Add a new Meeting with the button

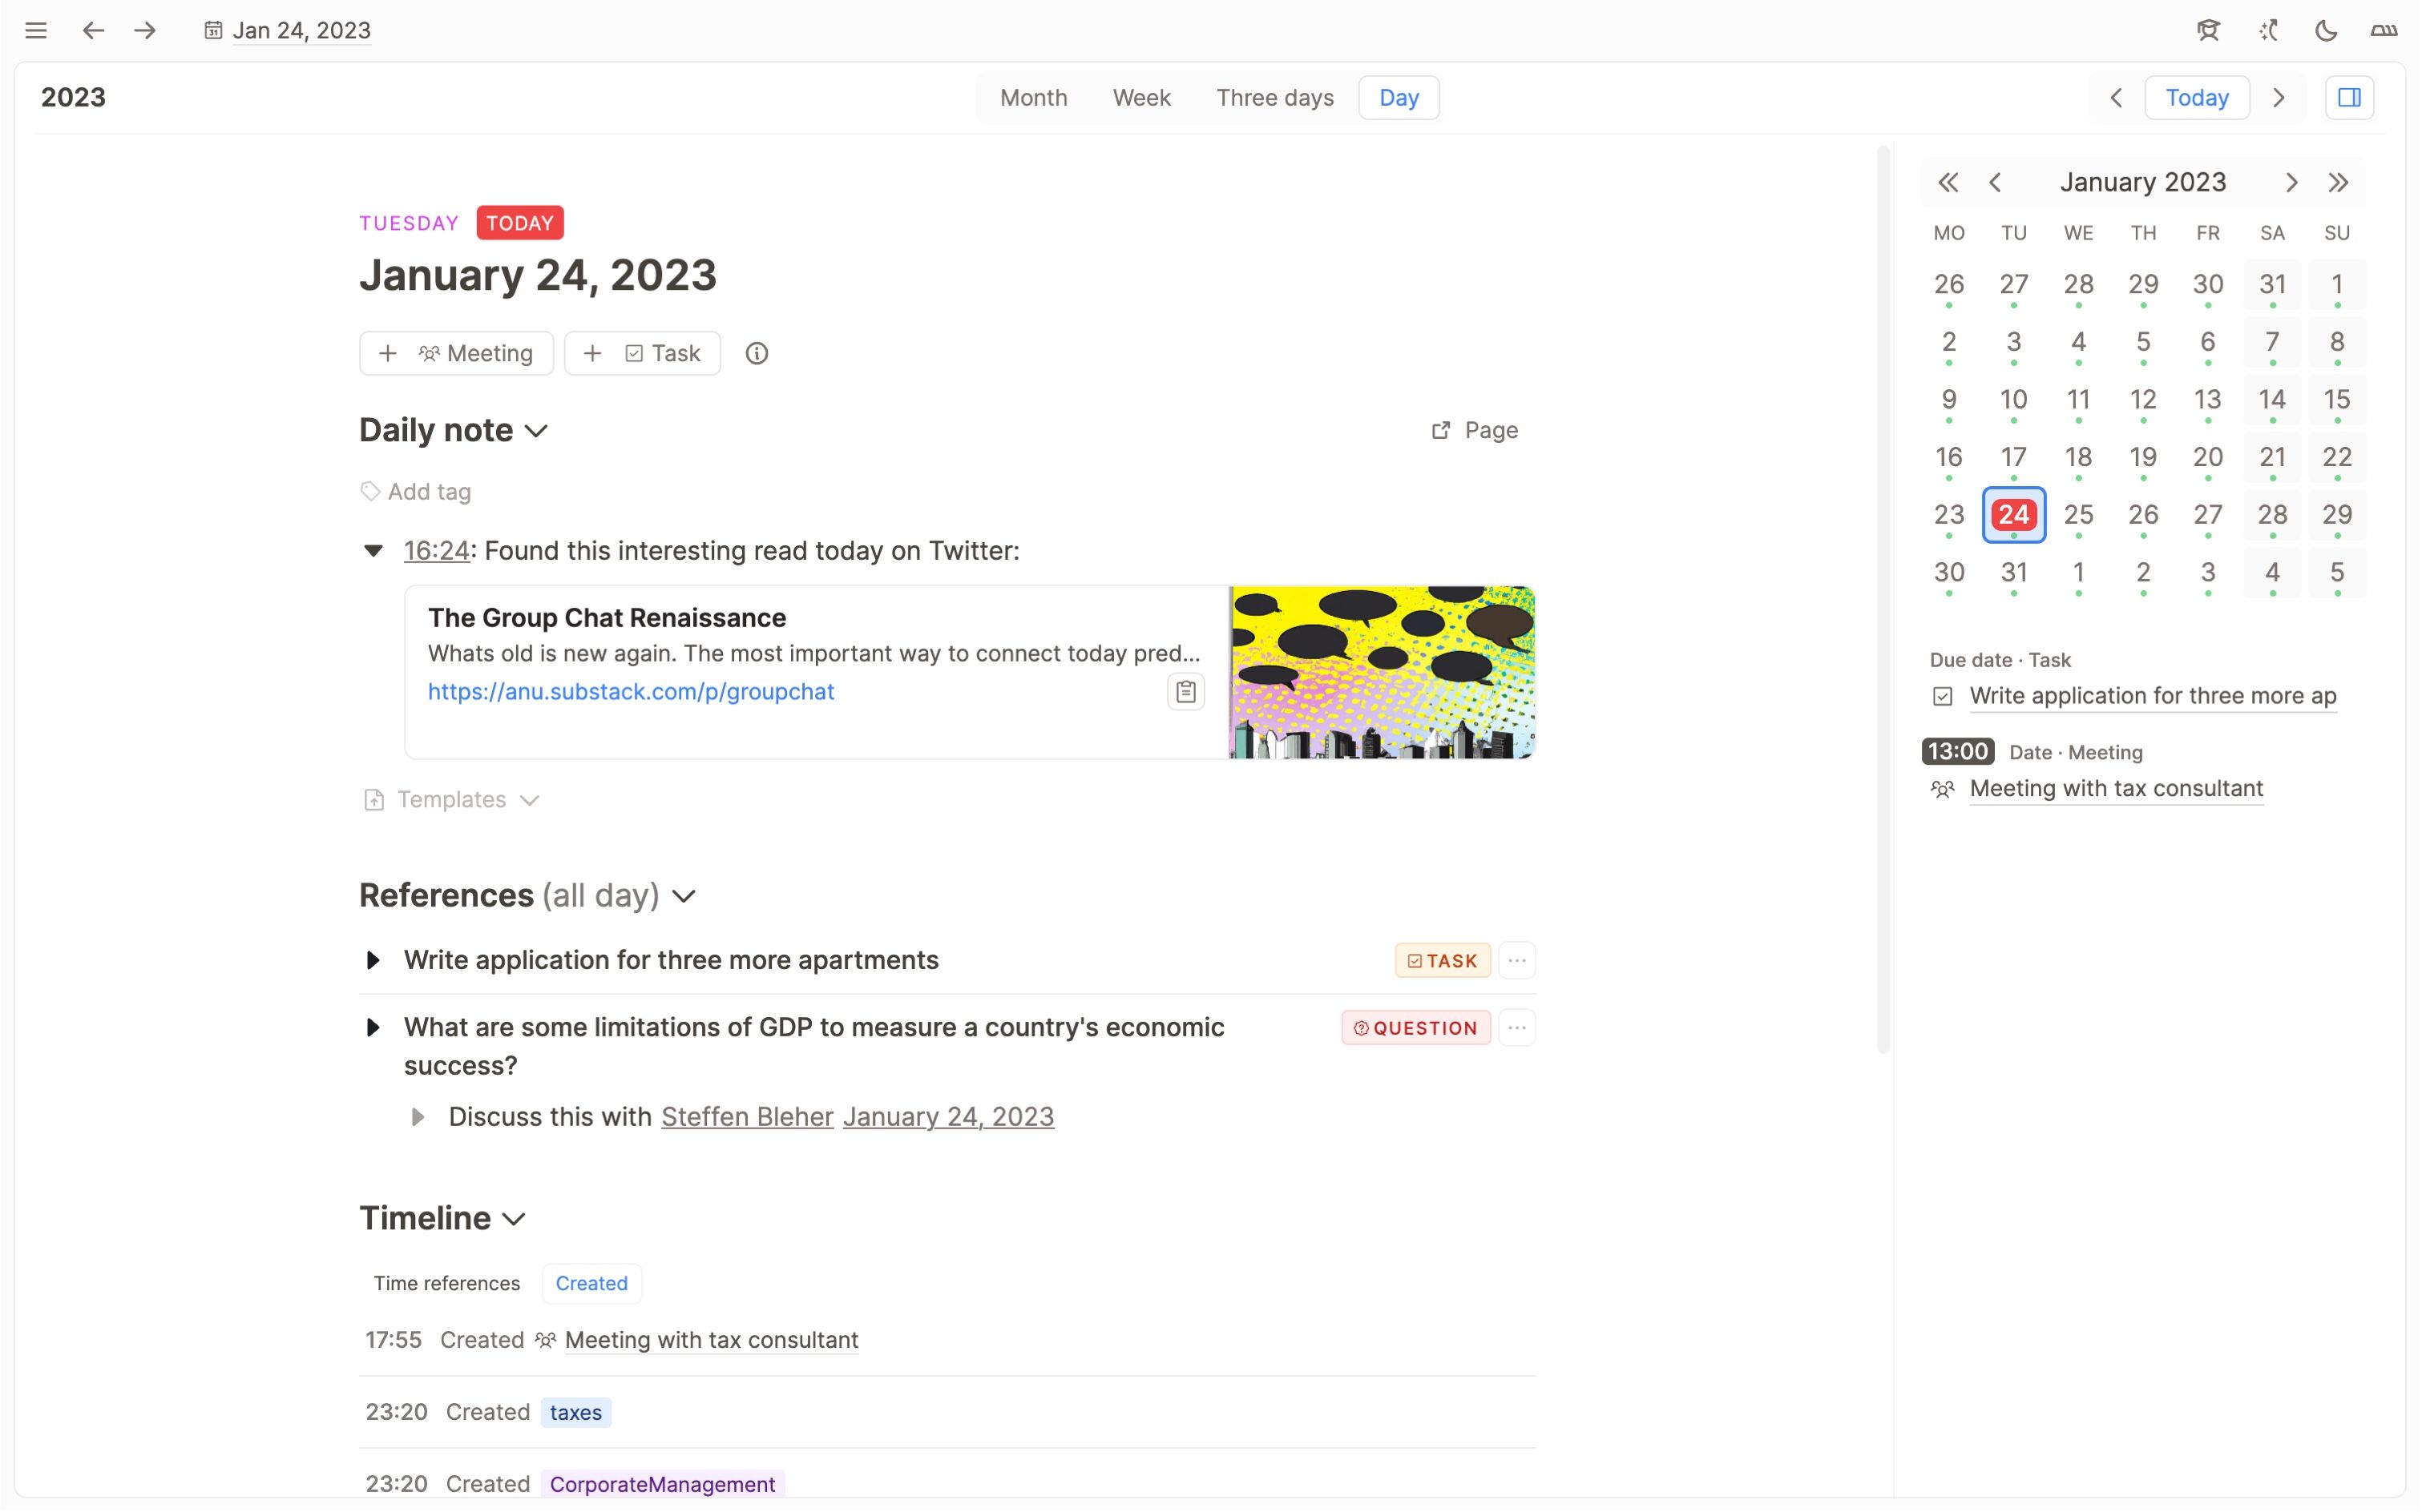point(456,353)
